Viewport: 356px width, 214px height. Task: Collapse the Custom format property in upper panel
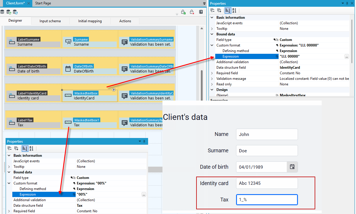click(x=212, y=45)
